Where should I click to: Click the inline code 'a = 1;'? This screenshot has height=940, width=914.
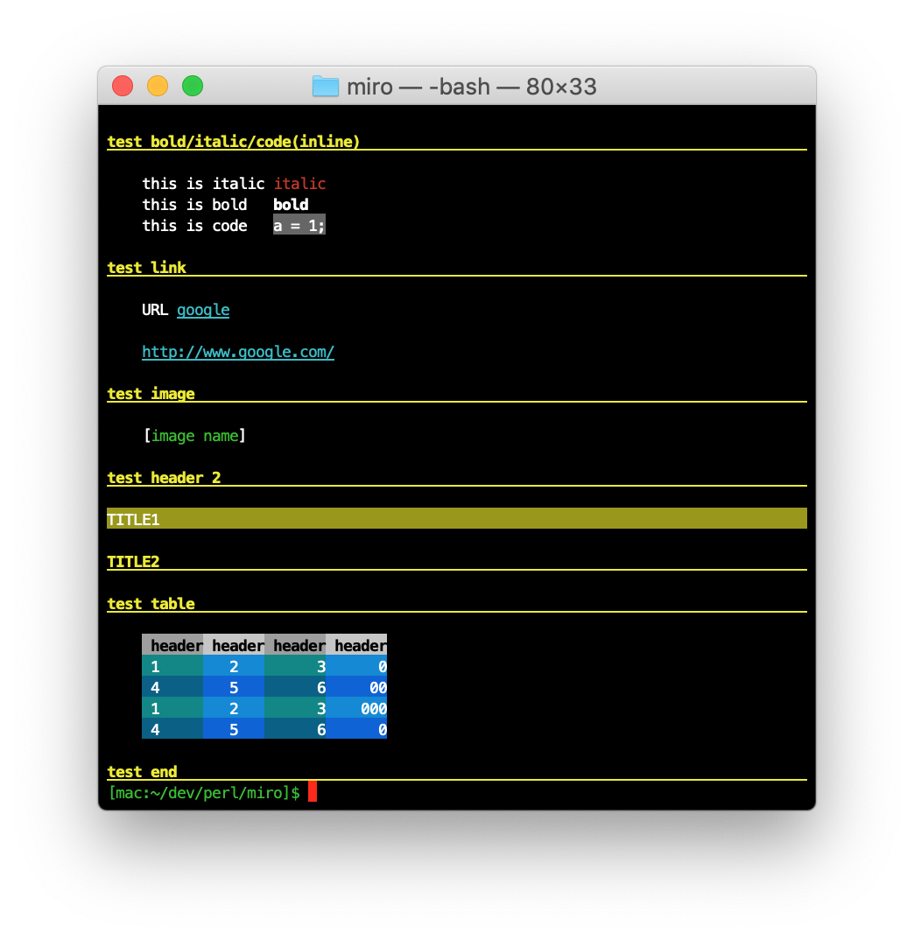coord(299,225)
